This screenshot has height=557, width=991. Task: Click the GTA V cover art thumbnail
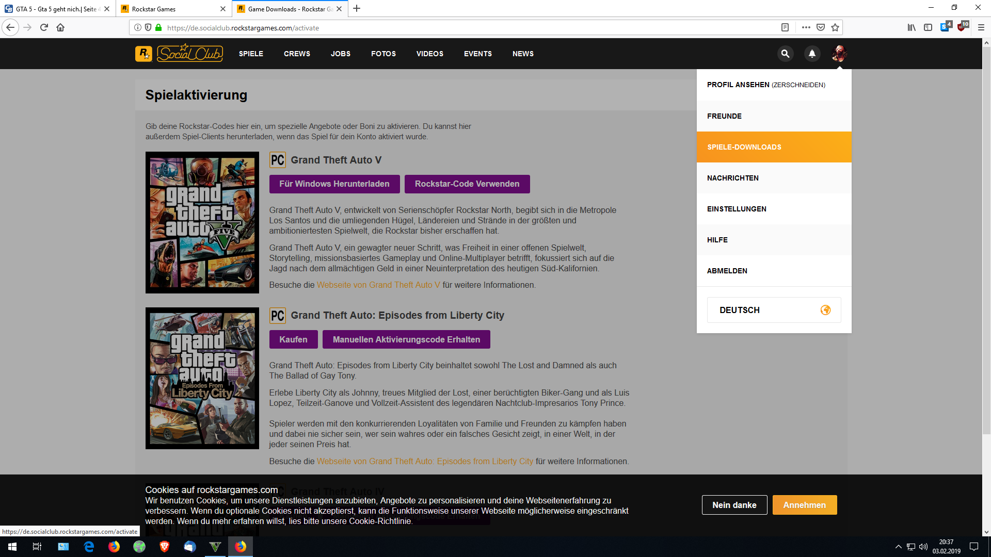[202, 222]
